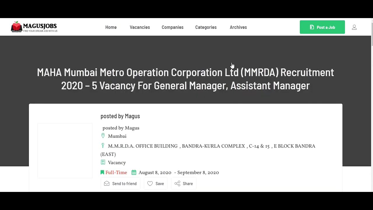373x210 pixels.
Task: Open the Archives menu item
Action: [238, 27]
